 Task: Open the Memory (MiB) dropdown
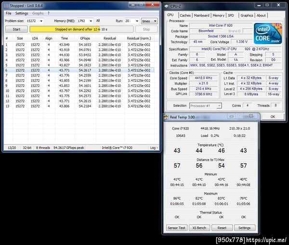click(x=91, y=21)
